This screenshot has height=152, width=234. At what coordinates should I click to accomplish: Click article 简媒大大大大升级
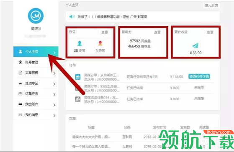[91, 137]
